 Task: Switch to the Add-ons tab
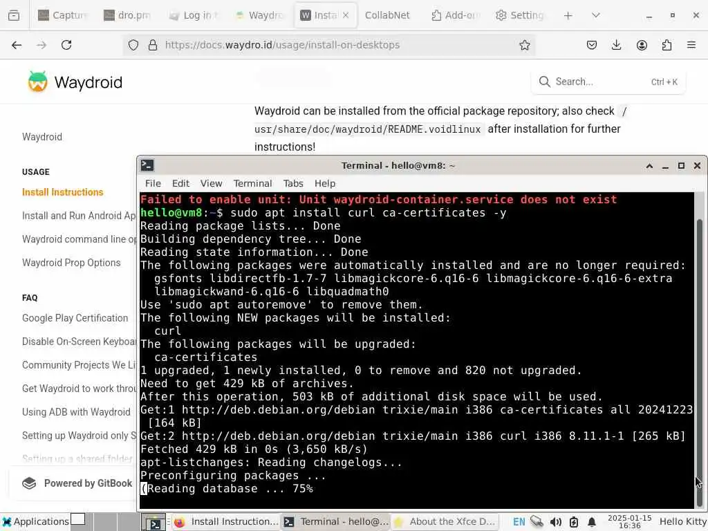tap(455, 15)
